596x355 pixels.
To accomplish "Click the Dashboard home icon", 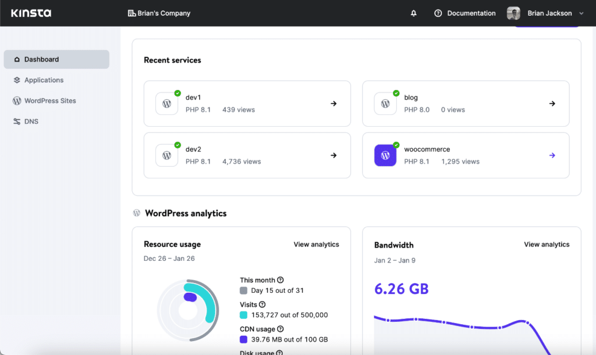I will coord(17,59).
